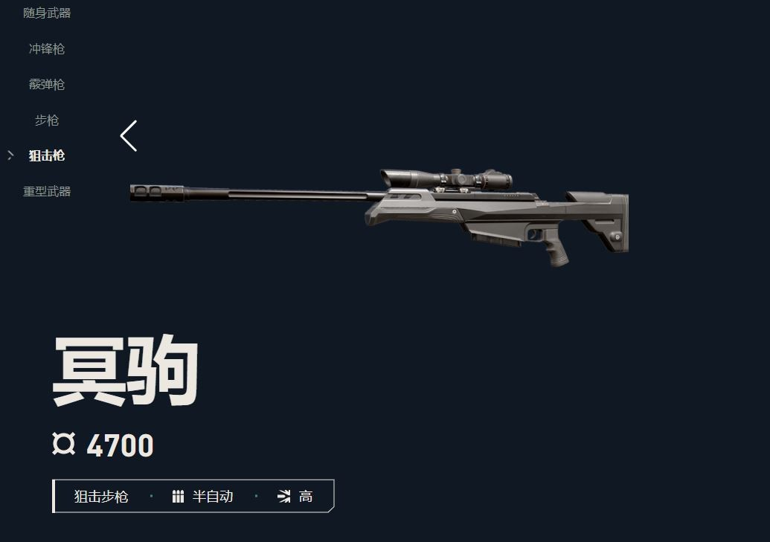Click the small chevron beside 狙击枪

10,155
